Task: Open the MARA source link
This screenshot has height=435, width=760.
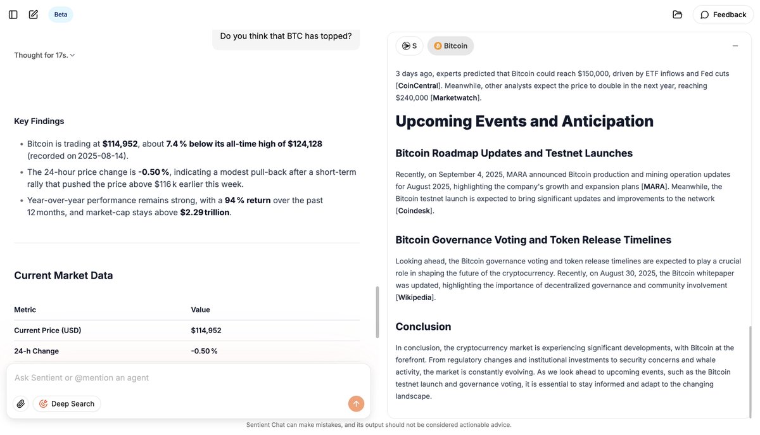Action: coord(654,186)
